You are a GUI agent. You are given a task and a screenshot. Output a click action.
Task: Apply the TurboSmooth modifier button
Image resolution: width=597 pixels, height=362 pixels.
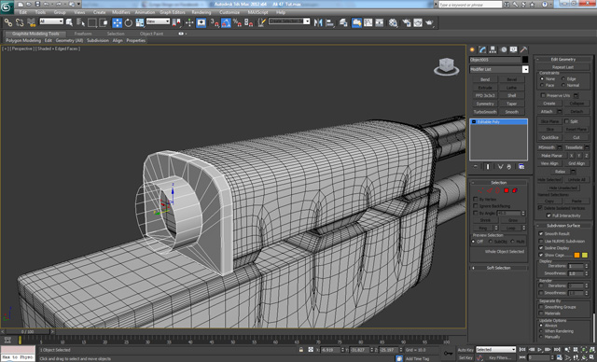point(485,112)
